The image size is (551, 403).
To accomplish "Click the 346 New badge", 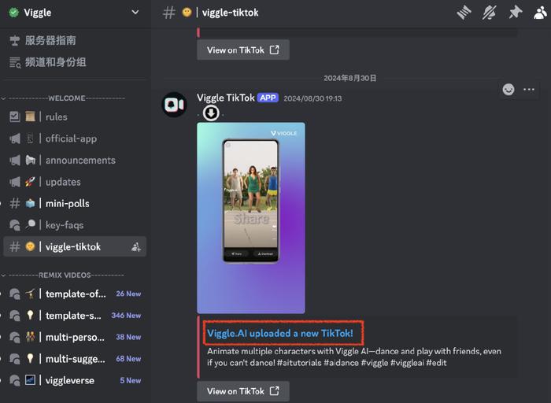I will (x=126, y=316).
